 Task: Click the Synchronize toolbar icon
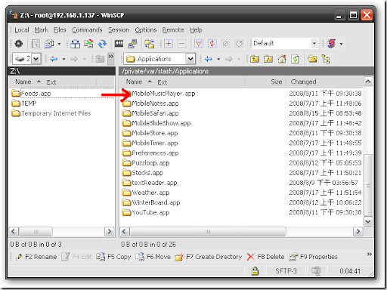(x=88, y=44)
